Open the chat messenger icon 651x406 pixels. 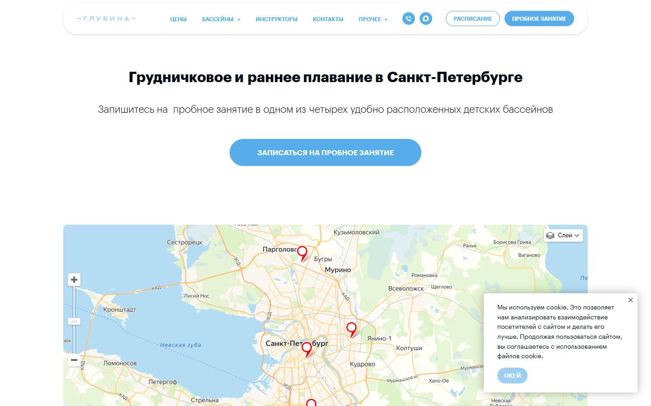tap(426, 18)
